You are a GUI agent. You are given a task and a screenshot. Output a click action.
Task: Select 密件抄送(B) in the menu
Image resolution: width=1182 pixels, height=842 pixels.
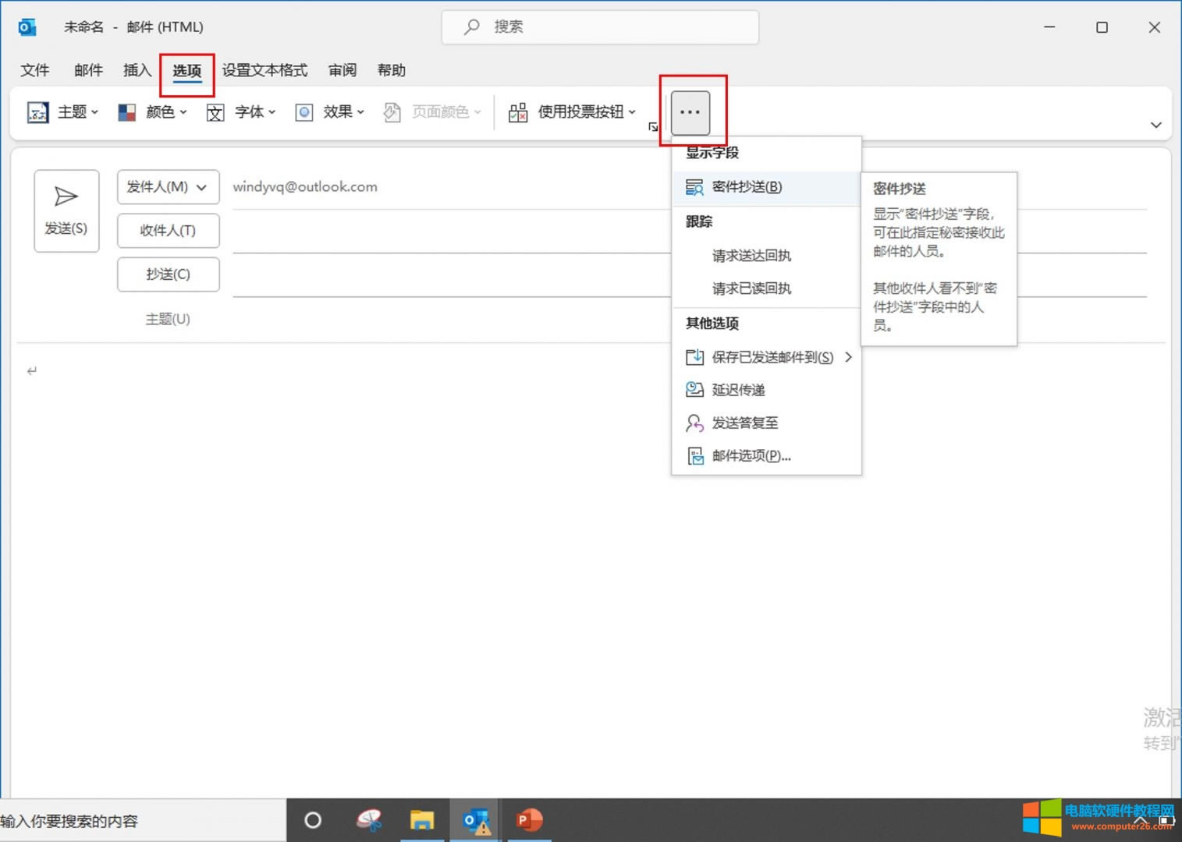point(766,187)
